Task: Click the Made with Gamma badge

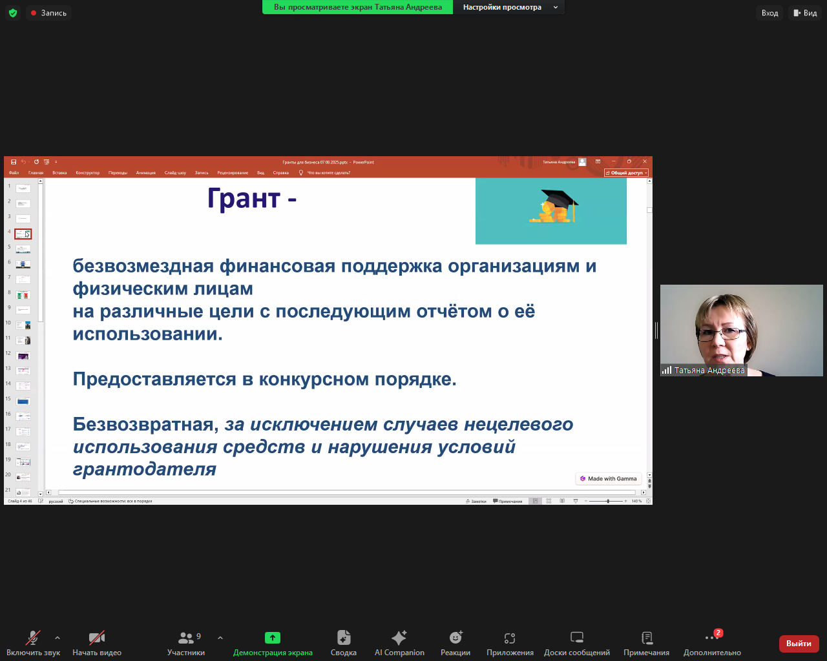Action: coord(608,478)
